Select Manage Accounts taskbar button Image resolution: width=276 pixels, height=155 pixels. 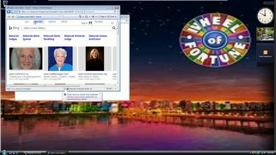[34, 153]
